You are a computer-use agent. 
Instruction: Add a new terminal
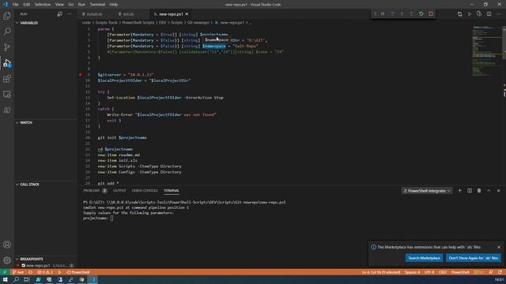coord(459,191)
